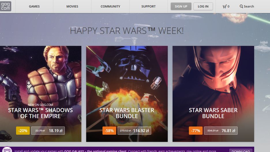
Task: Click the GOG.com logo icon
Action: [x=5, y=6]
